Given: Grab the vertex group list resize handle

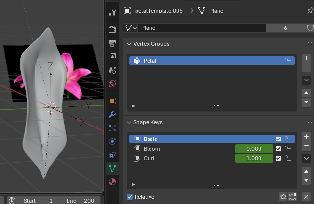Looking at the screenshot, I should click(217, 106).
